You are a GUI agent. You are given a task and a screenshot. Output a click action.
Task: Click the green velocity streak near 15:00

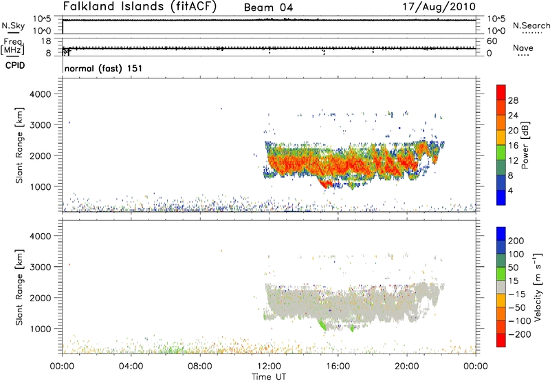pyautogui.click(x=322, y=325)
